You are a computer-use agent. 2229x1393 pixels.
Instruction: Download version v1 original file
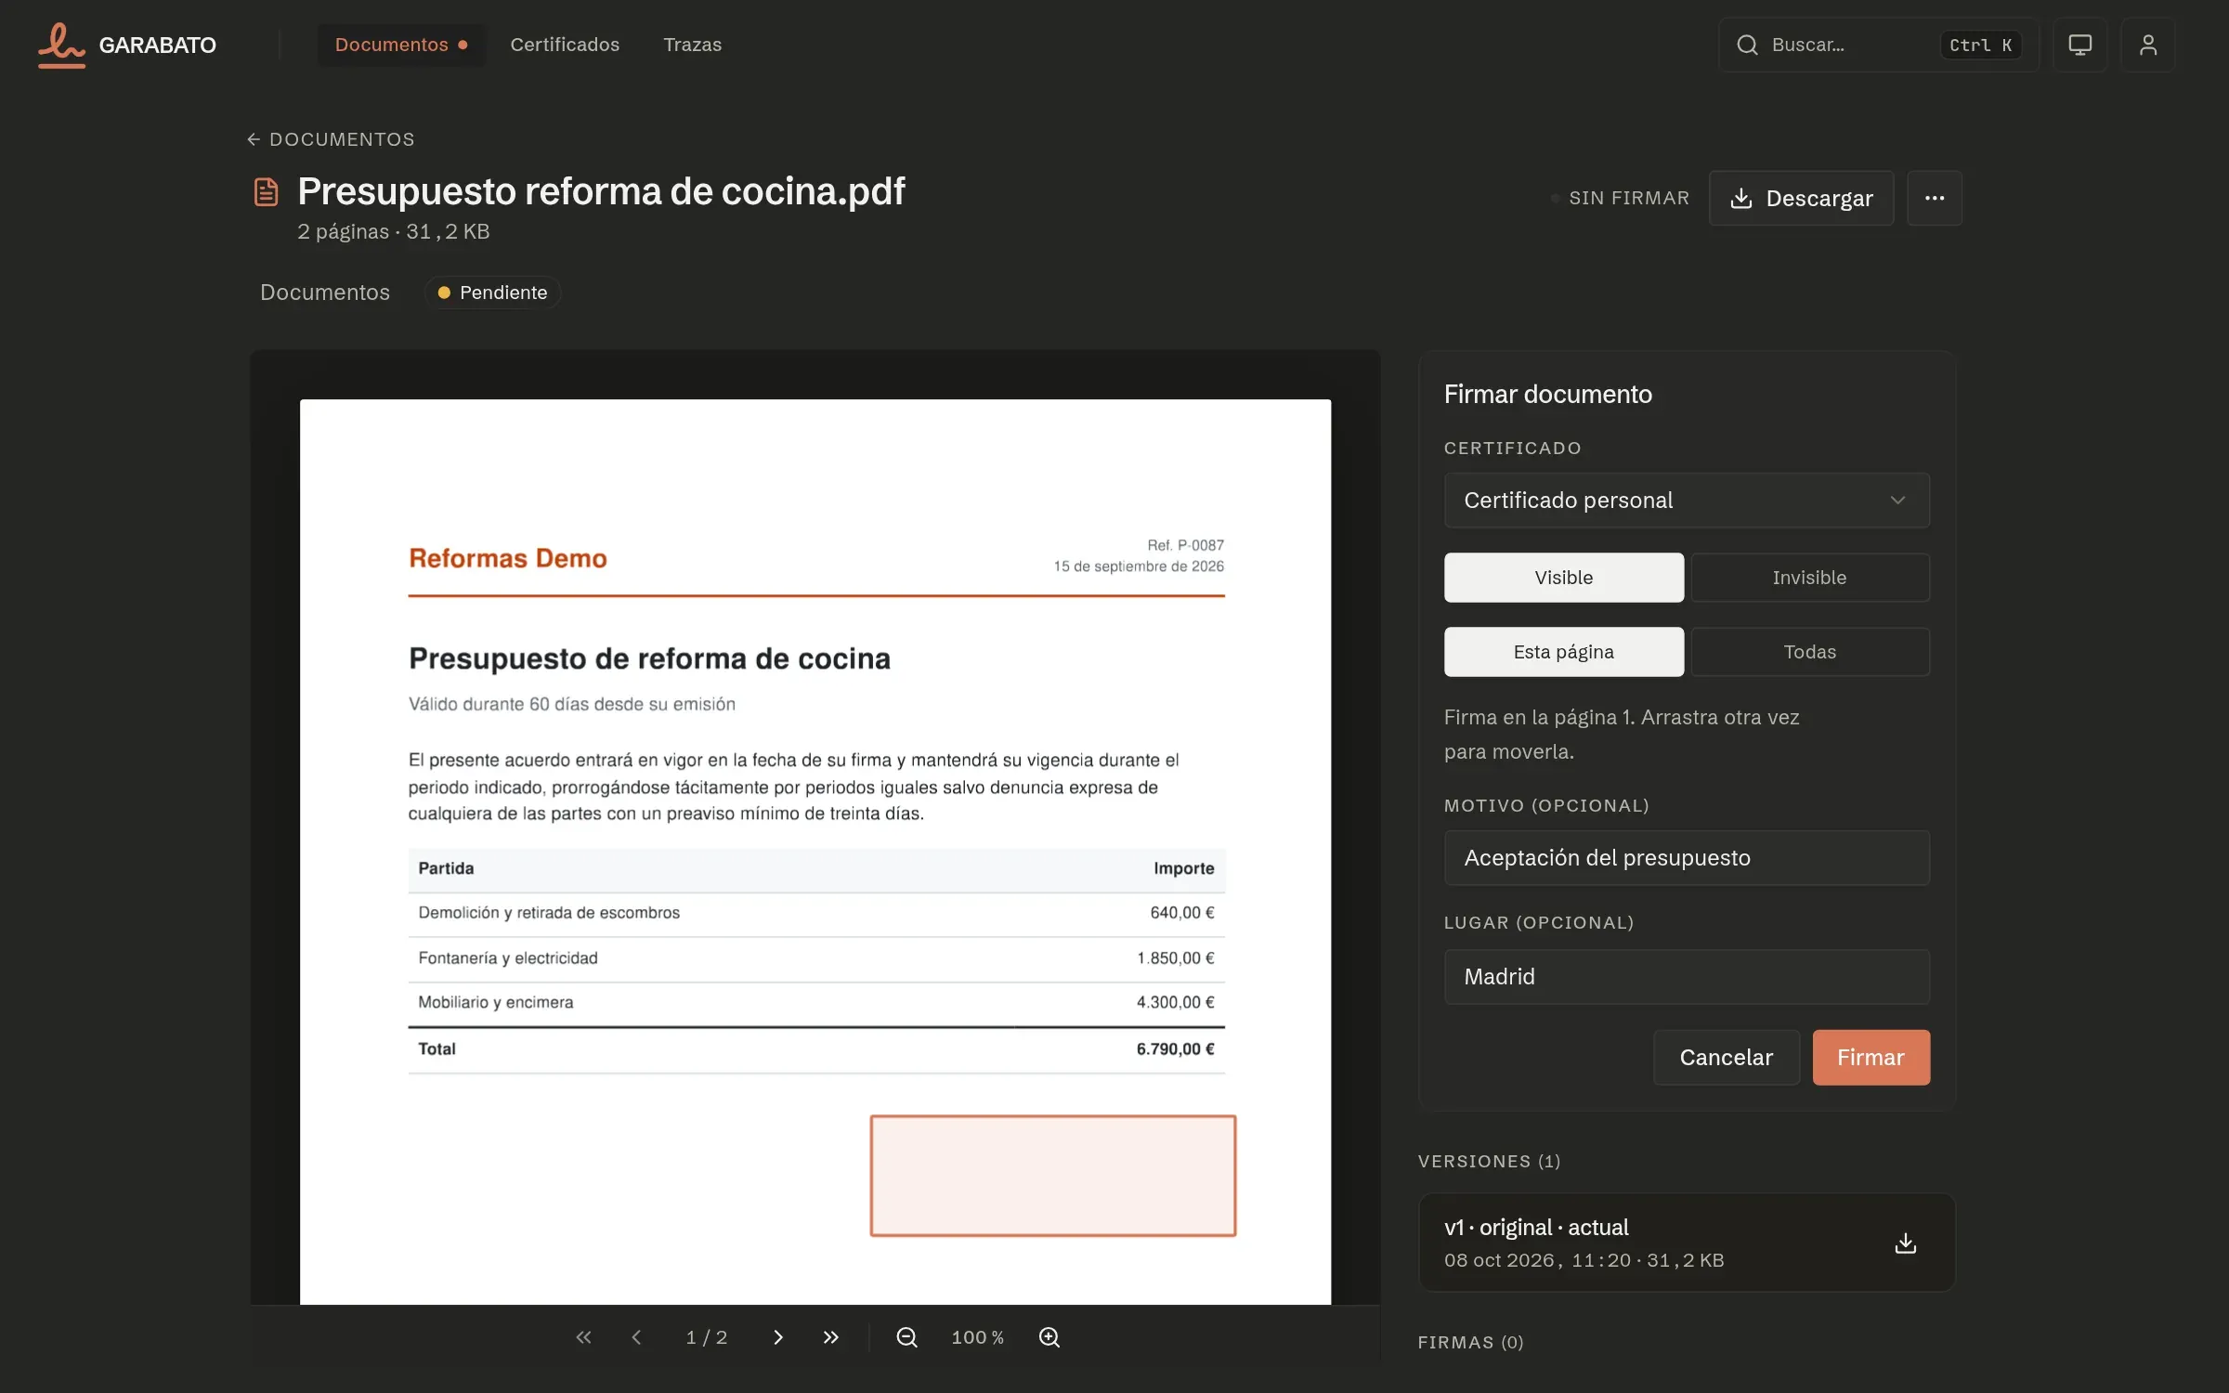tap(1906, 1243)
